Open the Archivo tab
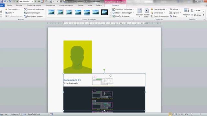 2,5
